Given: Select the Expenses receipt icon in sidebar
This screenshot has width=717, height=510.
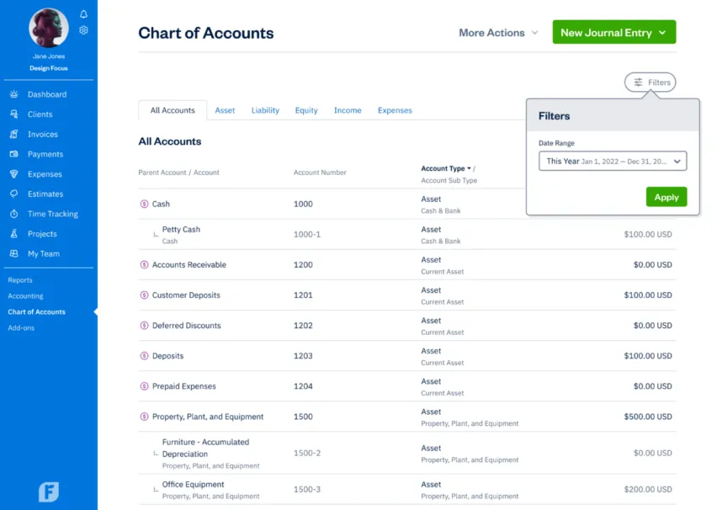Looking at the screenshot, I should (x=12, y=174).
